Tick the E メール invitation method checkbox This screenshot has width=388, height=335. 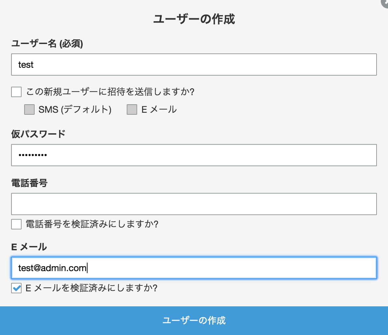click(132, 109)
